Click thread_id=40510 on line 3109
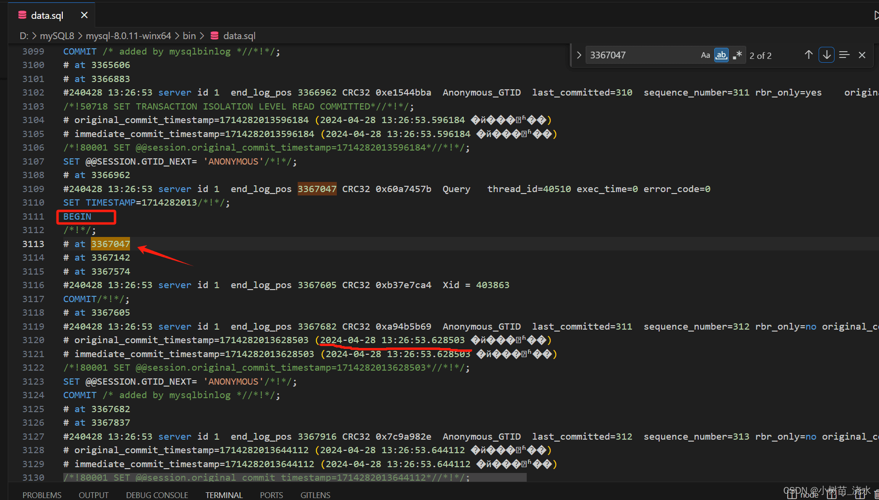 (x=529, y=189)
